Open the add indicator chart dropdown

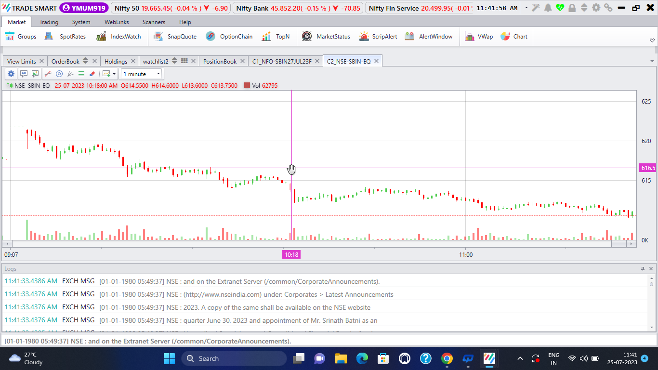pyautogui.click(x=109, y=74)
